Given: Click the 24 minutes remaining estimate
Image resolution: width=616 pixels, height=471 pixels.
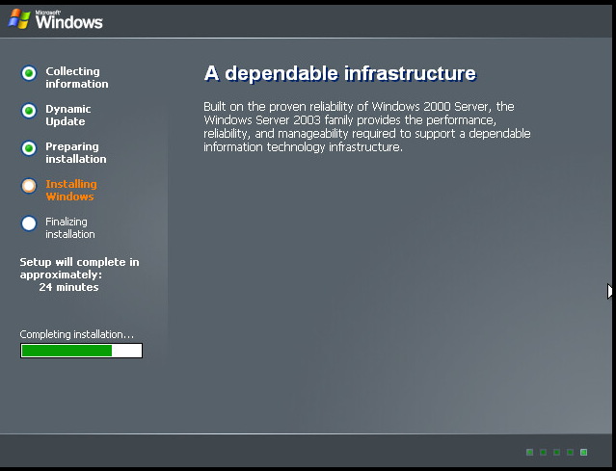Looking at the screenshot, I should 68,287.
